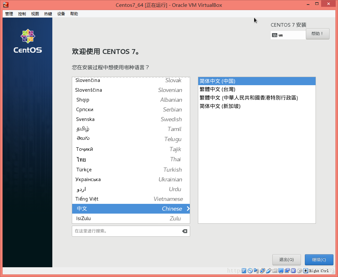The height and width of the screenshot is (277, 338).
Task: Click the optical disc status icon
Action: coord(250,271)
